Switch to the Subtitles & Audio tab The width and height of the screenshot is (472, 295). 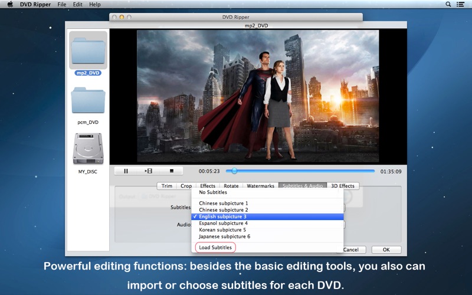point(303,186)
